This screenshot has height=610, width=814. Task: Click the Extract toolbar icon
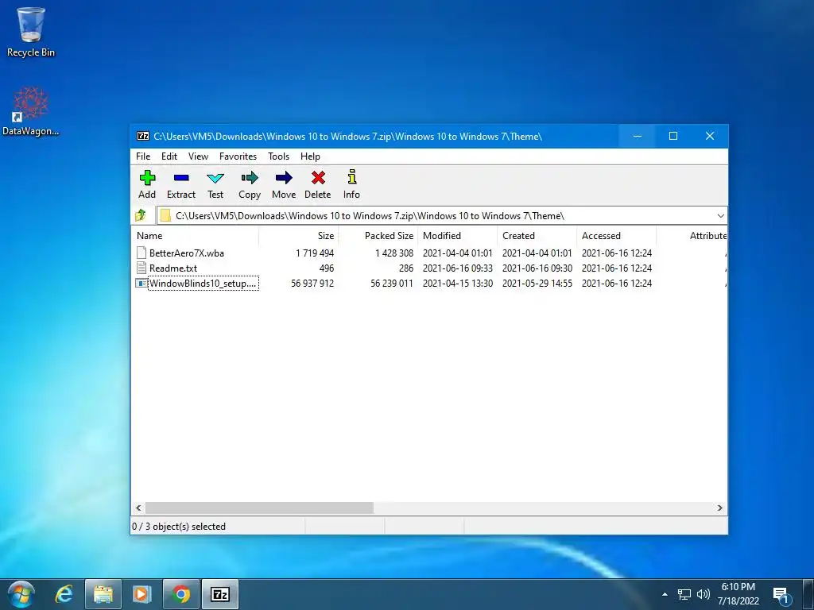(181, 178)
